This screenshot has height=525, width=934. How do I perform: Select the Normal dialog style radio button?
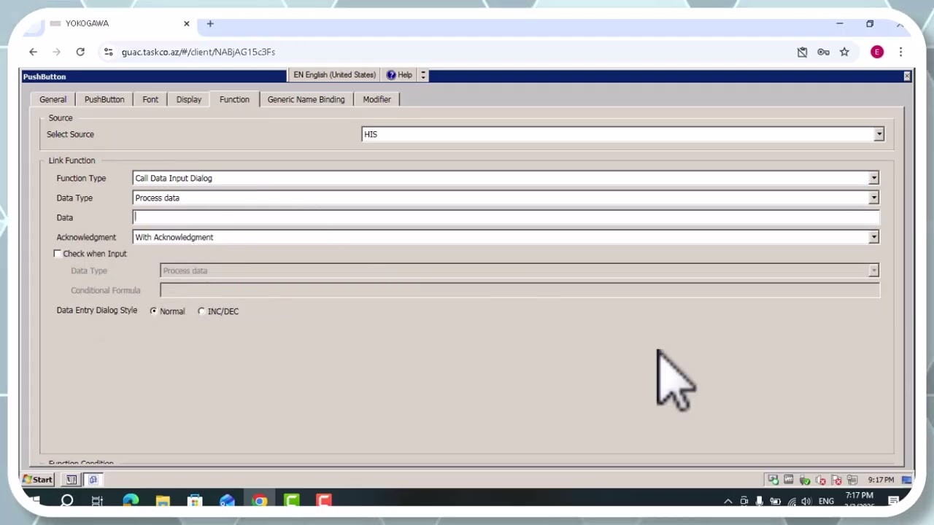[x=153, y=311]
